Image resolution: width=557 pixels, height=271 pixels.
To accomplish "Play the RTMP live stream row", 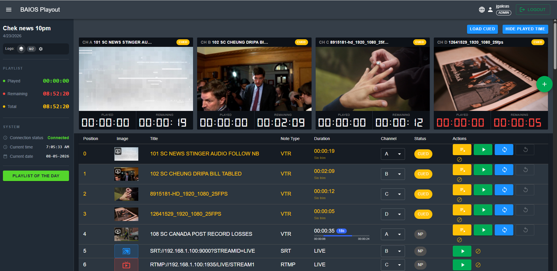I will point(462,265).
